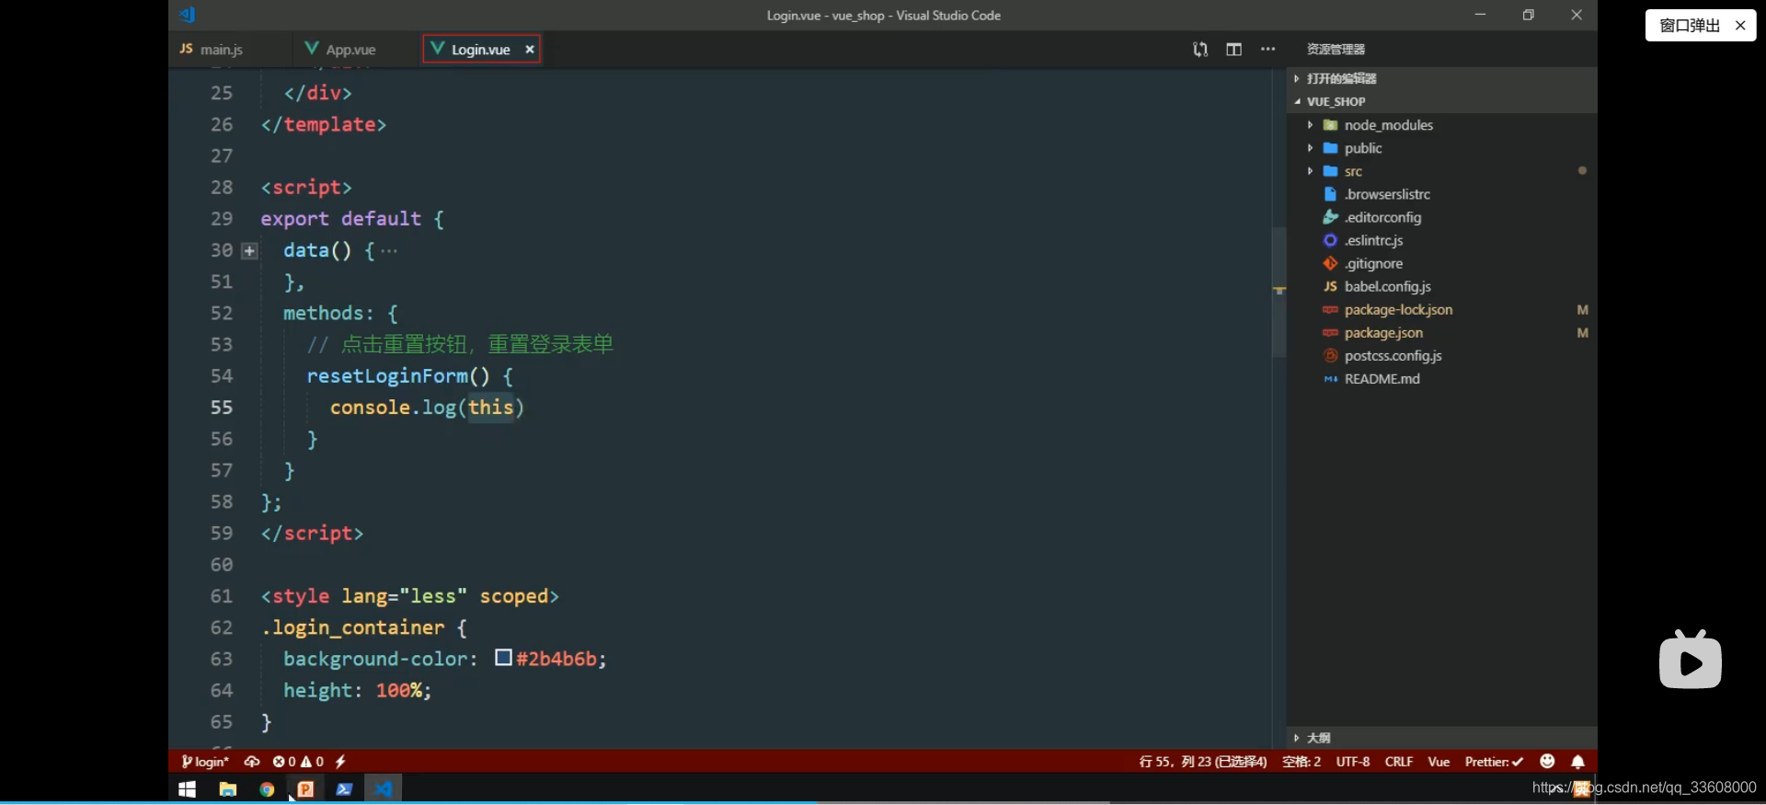Click the resetLoginForm() method name
Screen dimensions: 1766x805
pos(387,376)
